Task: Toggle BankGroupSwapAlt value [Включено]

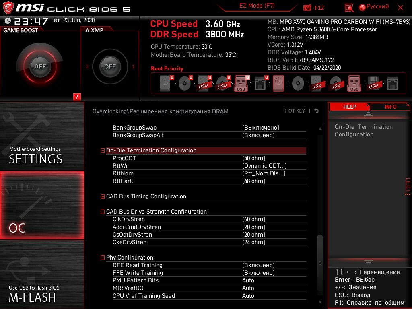Action: point(258,135)
